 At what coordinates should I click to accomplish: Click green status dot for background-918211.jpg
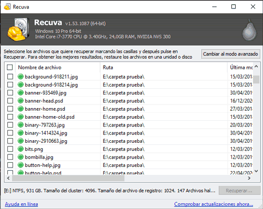tap(21, 77)
